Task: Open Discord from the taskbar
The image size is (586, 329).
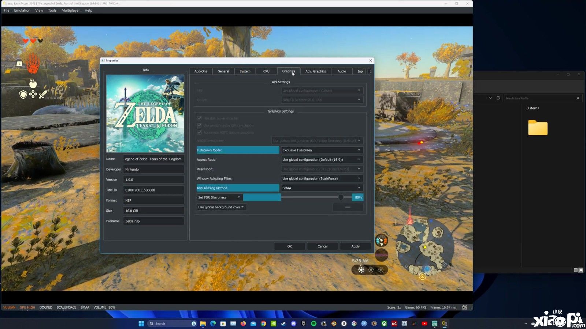Action: click(x=293, y=324)
